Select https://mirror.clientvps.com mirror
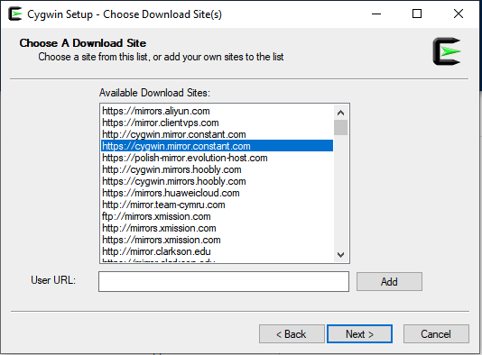This screenshot has width=482, height=355. [217, 123]
